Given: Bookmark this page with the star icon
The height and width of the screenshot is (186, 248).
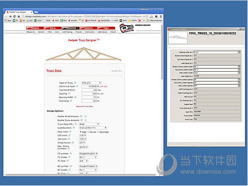Looking at the screenshot, I should click(x=147, y=17).
